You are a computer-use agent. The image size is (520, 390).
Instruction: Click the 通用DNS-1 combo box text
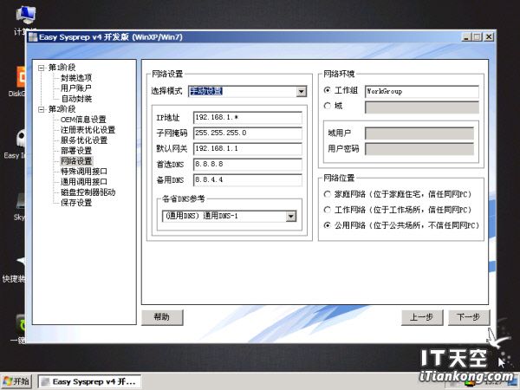[x=202, y=216]
